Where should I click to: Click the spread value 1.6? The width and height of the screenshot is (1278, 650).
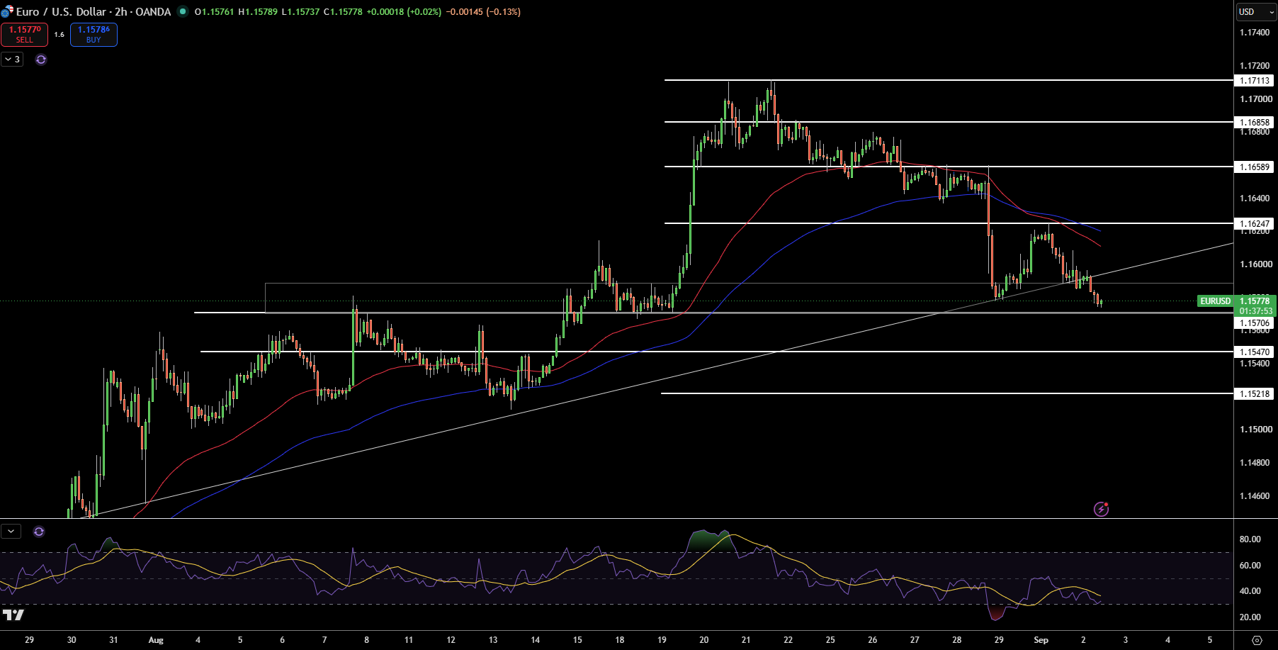[60, 35]
